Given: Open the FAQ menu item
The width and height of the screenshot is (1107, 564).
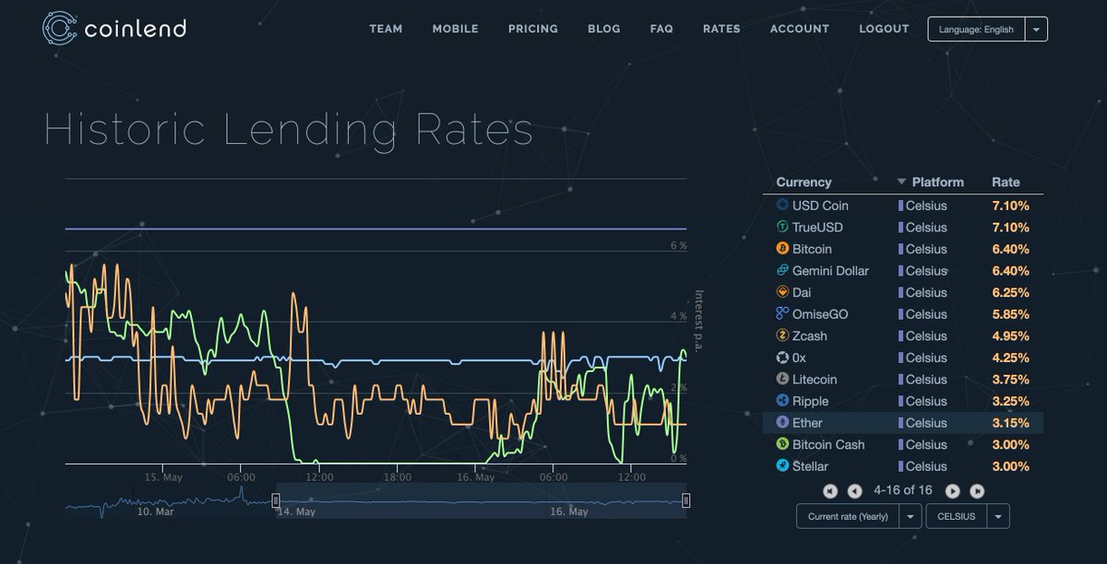Looking at the screenshot, I should click(661, 29).
